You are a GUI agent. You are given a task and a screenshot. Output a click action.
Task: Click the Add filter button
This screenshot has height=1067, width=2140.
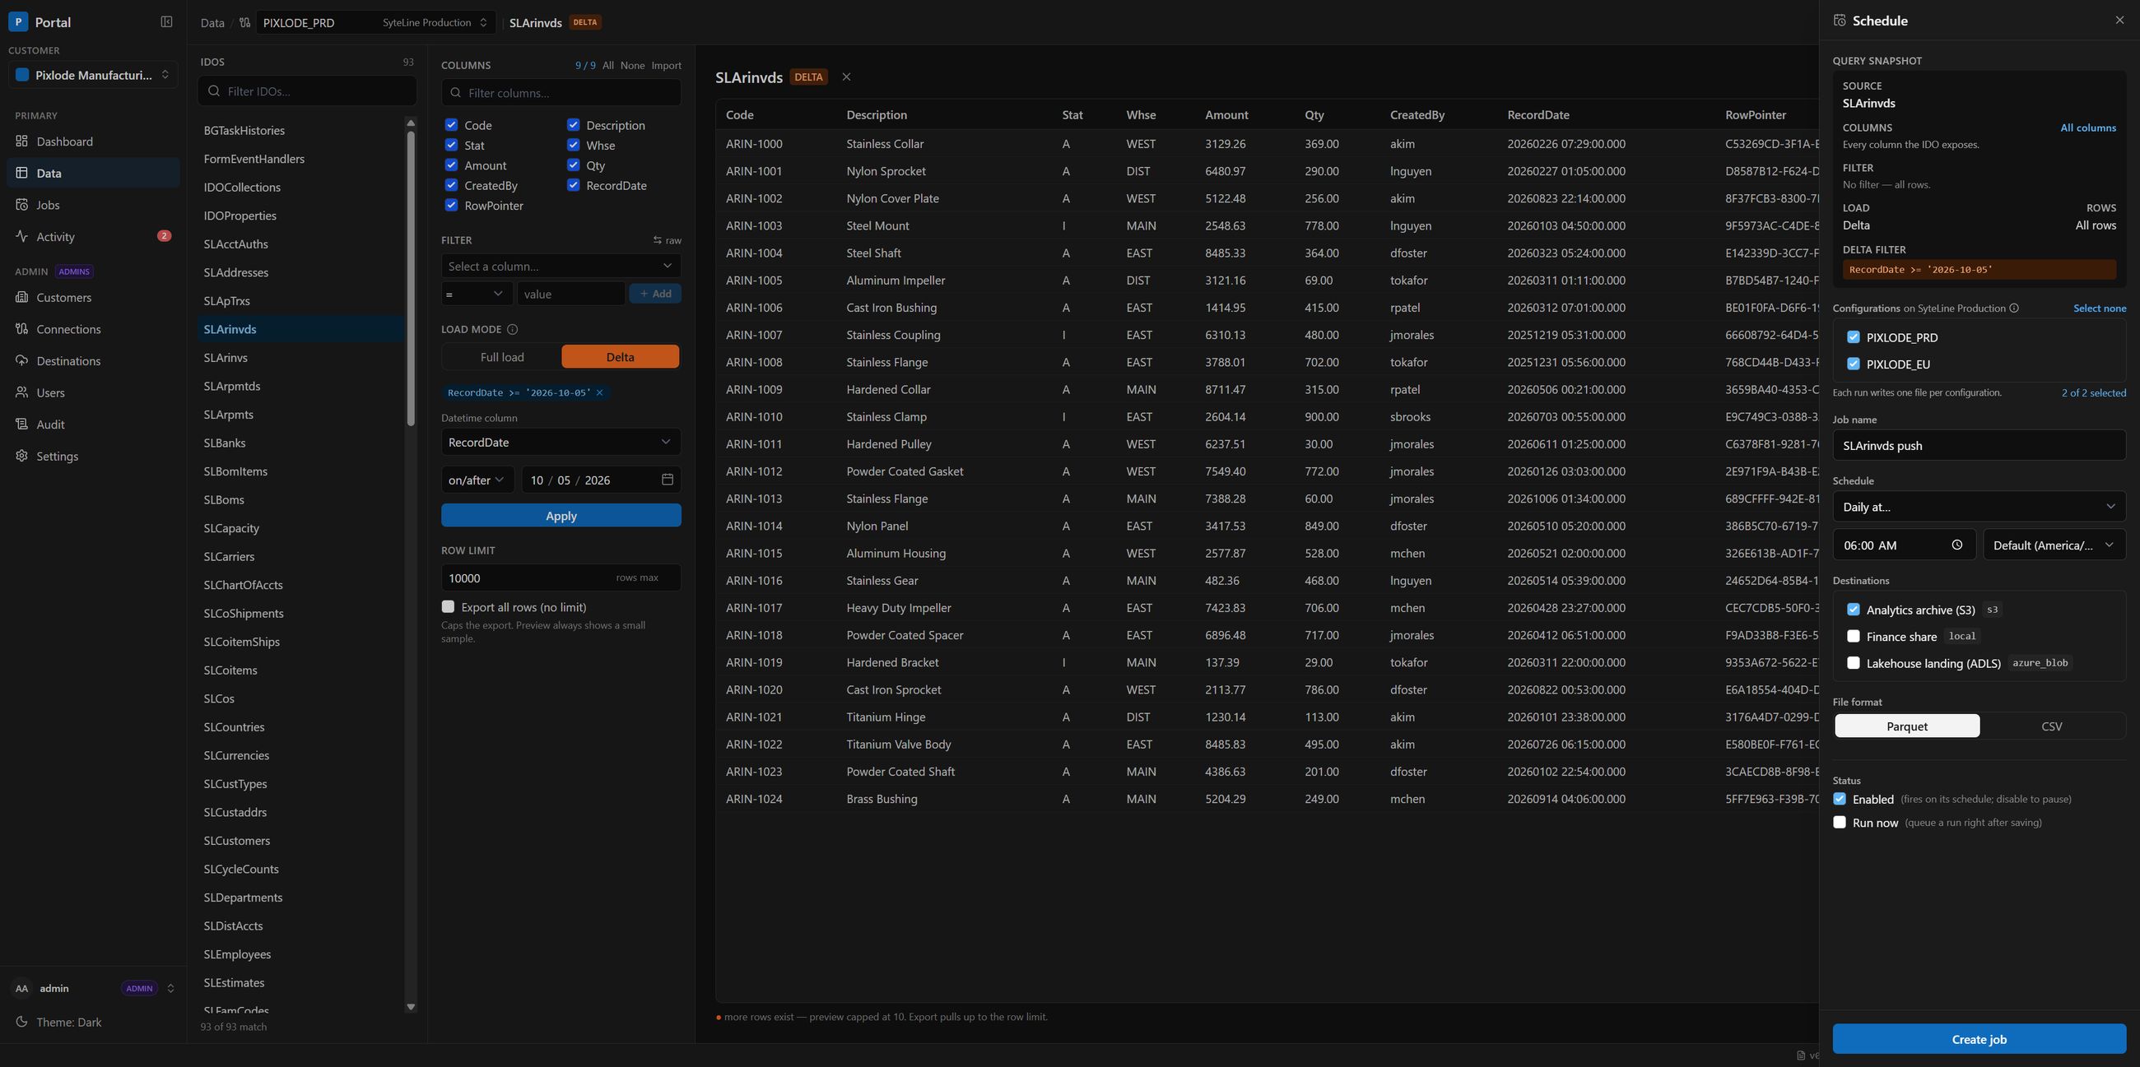tap(655, 293)
